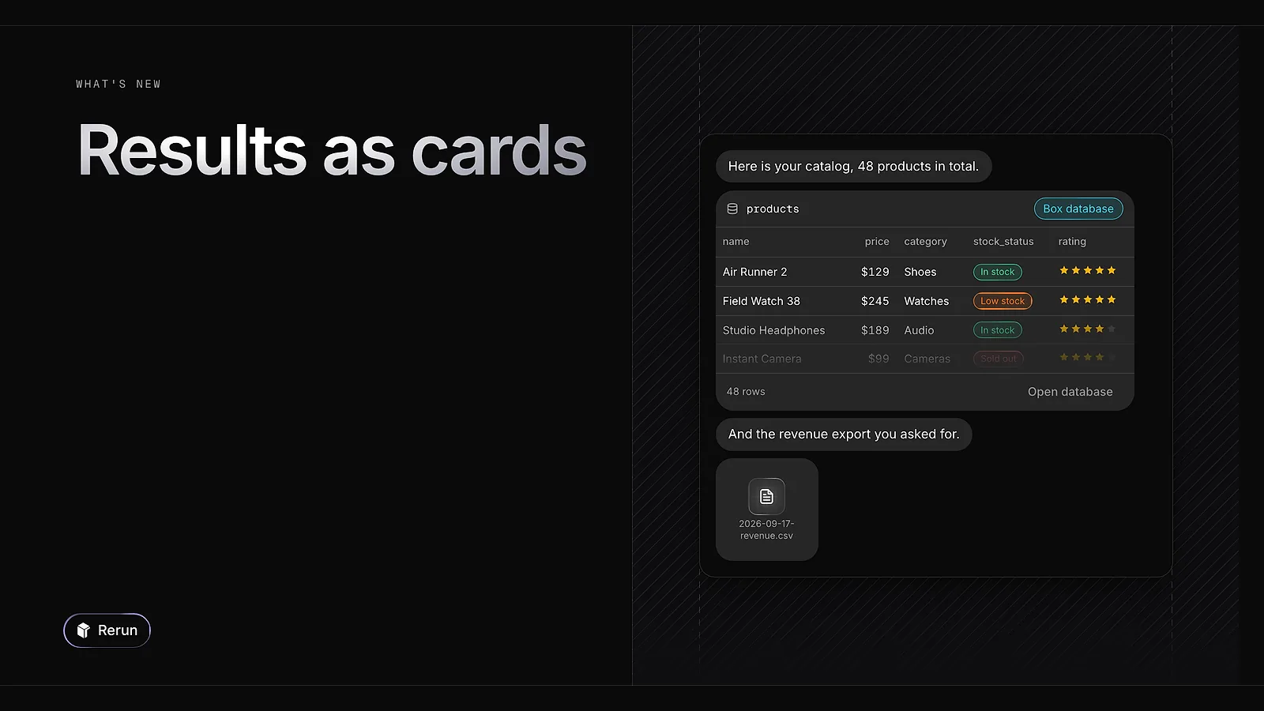The width and height of the screenshot is (1264, 711).
Task: Click In stock badge for Air Runner 2
Action: [997, 272]
